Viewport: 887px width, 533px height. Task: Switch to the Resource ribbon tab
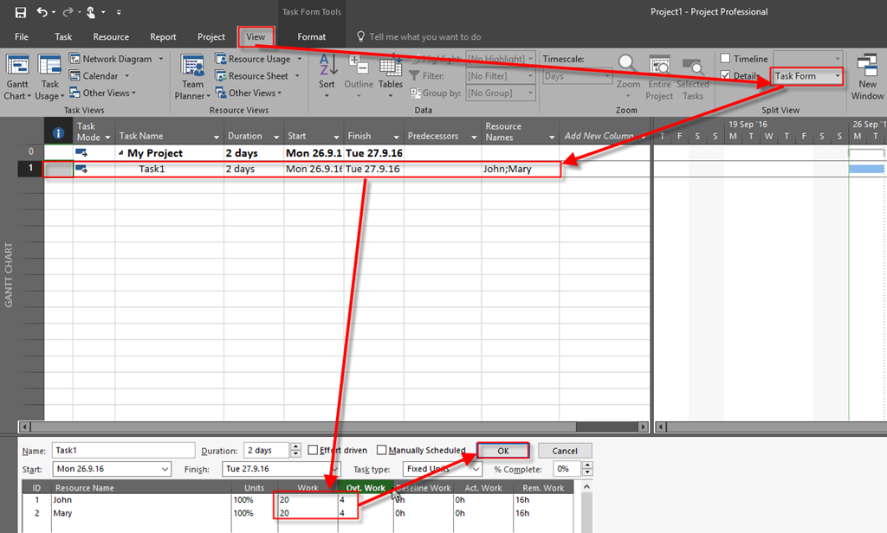coord(111,37)
